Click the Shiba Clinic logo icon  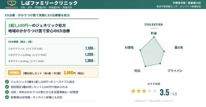(x=10, y=3)
